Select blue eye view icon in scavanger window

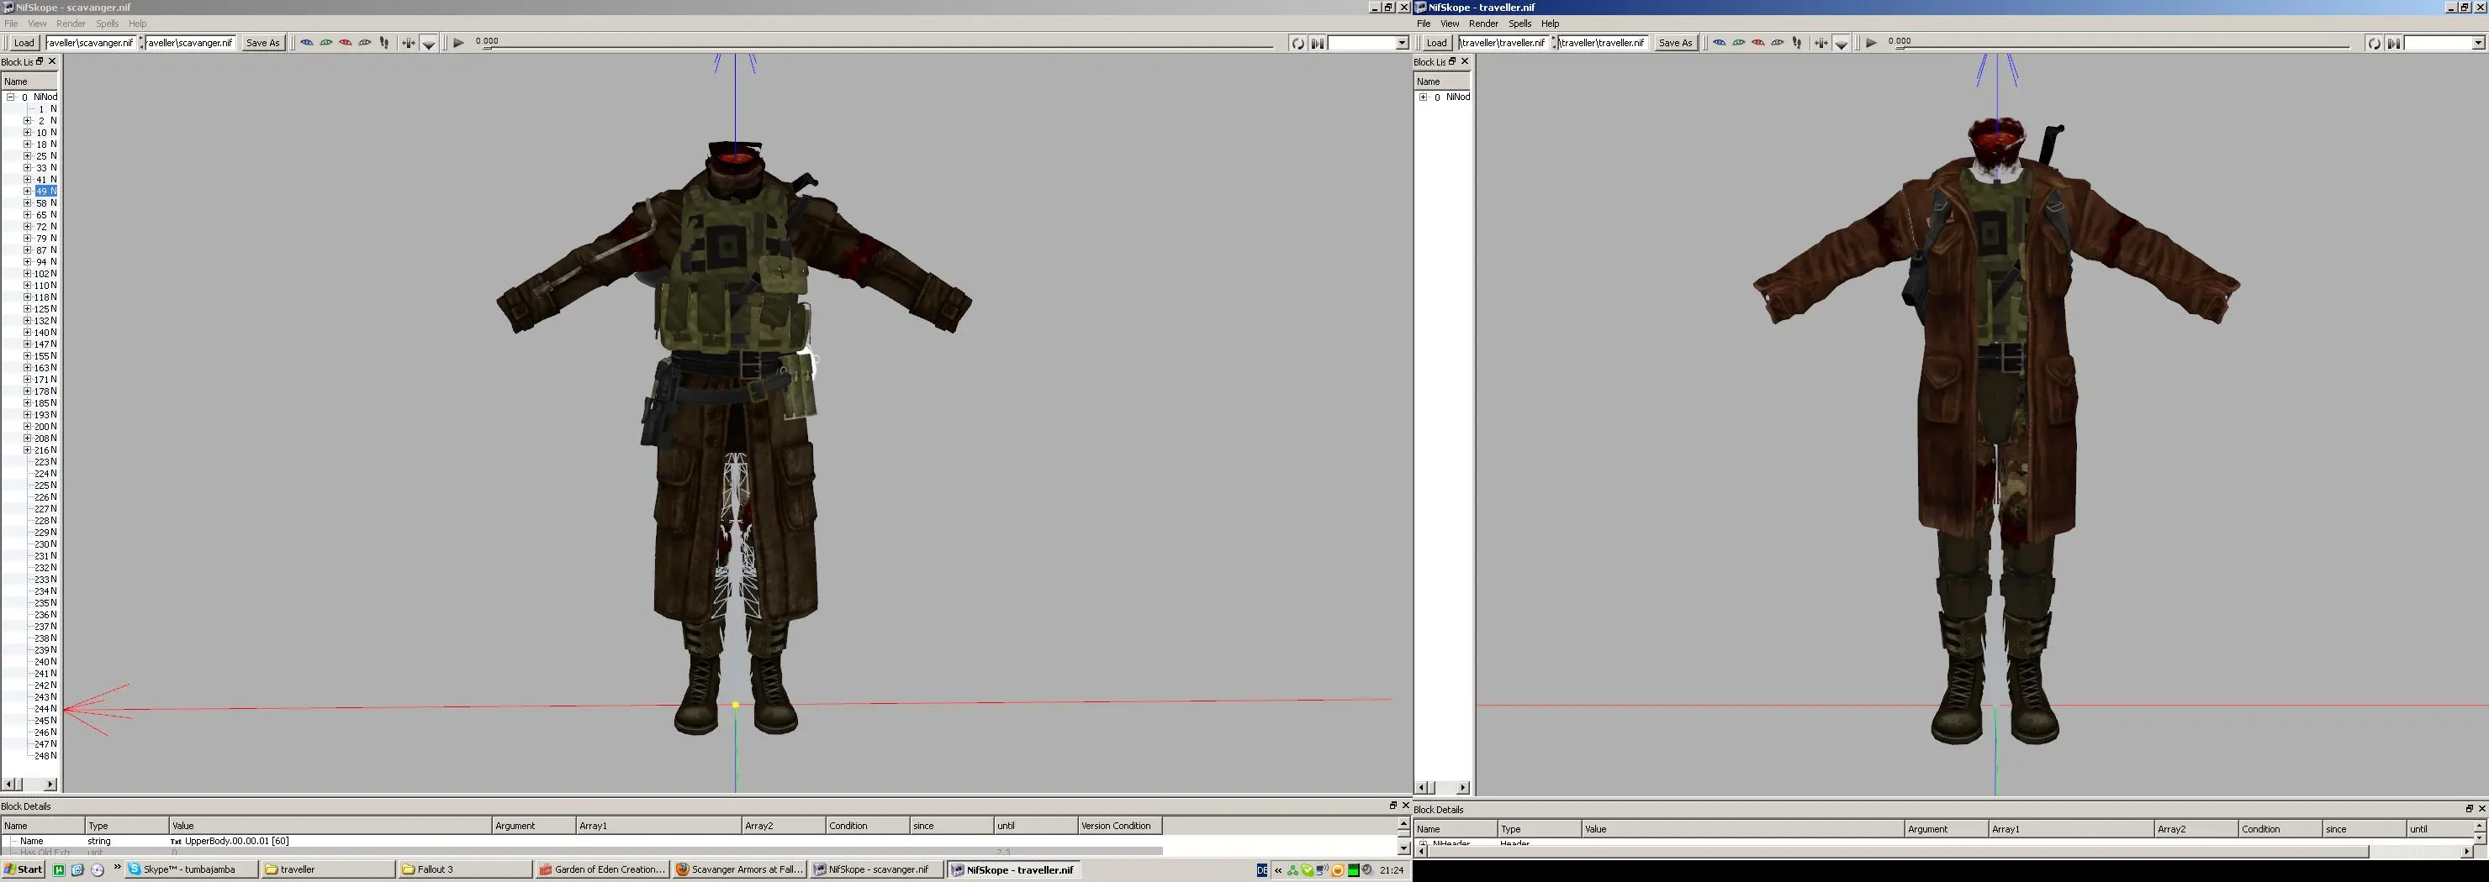pyautogui.click(x=306, y=43)
